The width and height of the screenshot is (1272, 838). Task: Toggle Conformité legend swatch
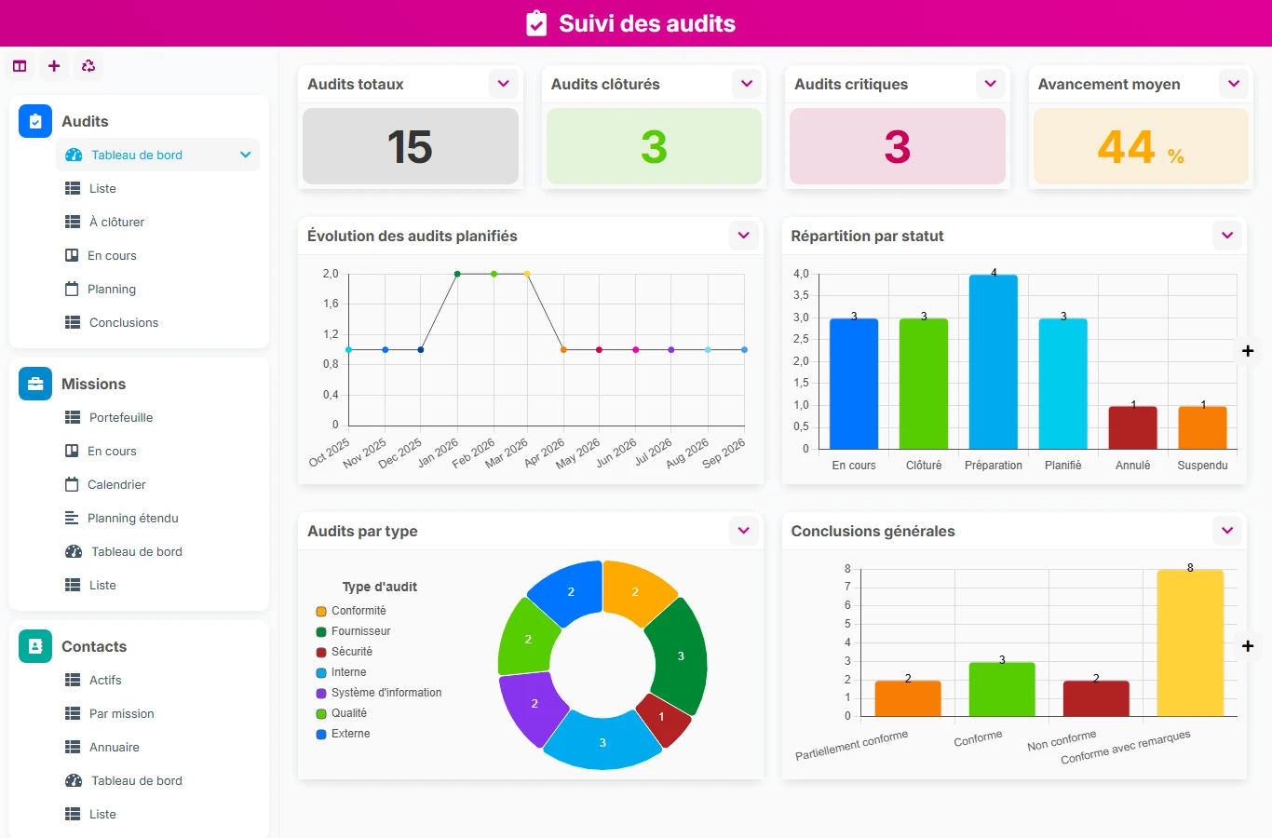point(321,611)
